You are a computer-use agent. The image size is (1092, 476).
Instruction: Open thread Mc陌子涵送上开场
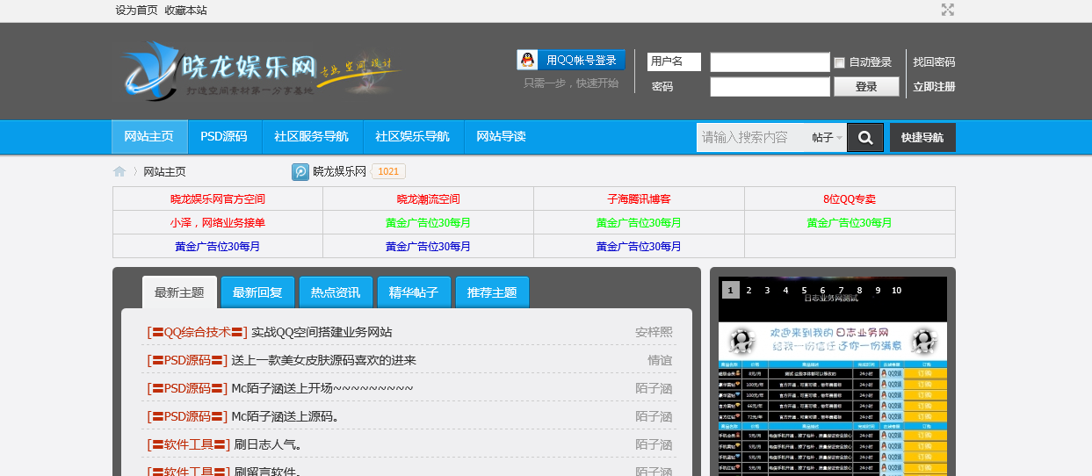tap(322, 388)
